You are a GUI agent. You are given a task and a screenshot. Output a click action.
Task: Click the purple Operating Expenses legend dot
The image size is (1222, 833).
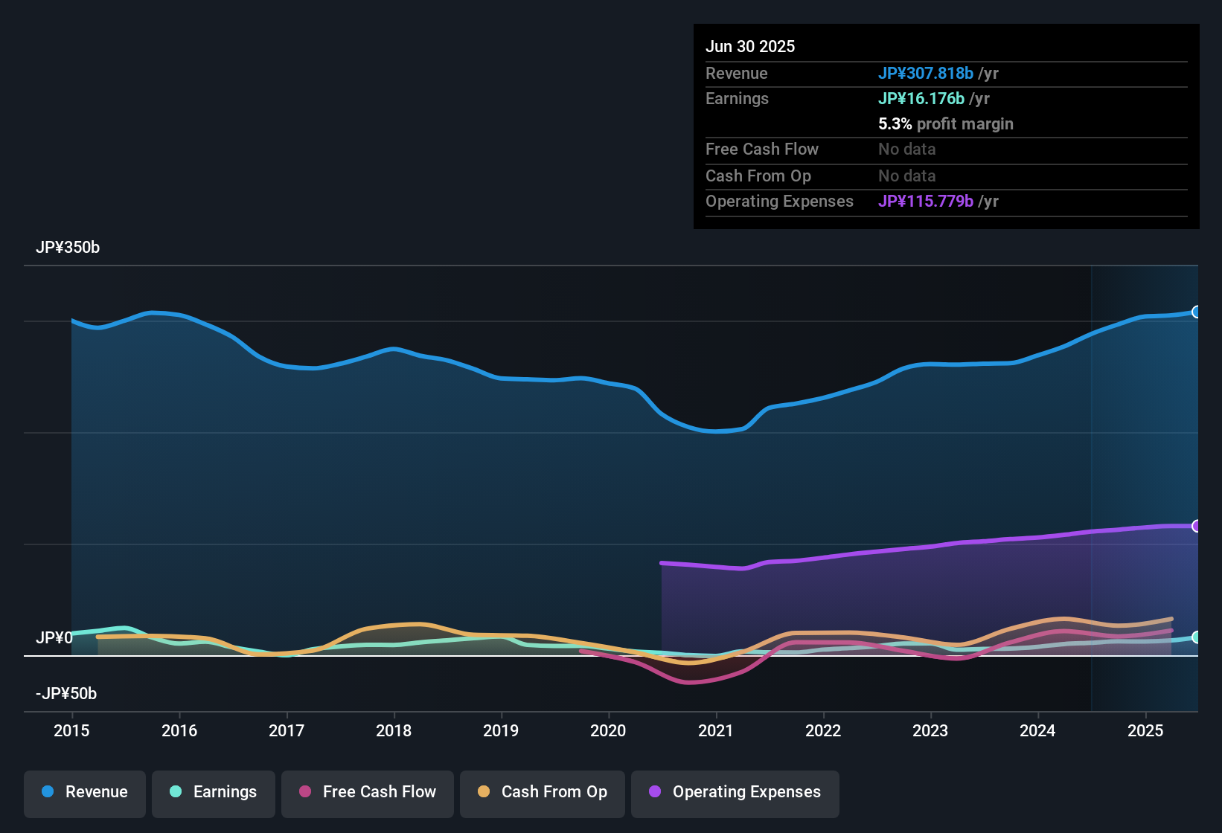[x=654, y=792]
